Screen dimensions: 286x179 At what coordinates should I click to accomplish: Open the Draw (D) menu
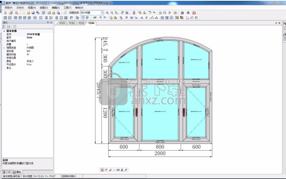44,8
